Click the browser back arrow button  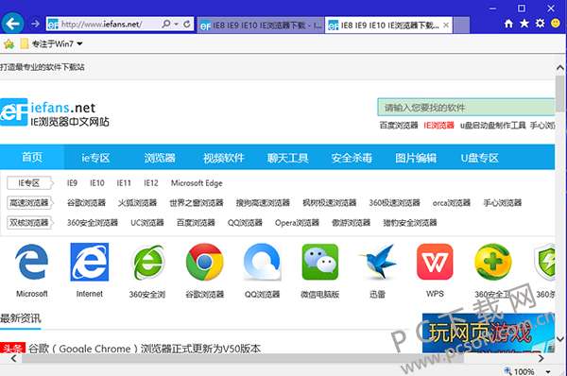[x=12, y=24]
